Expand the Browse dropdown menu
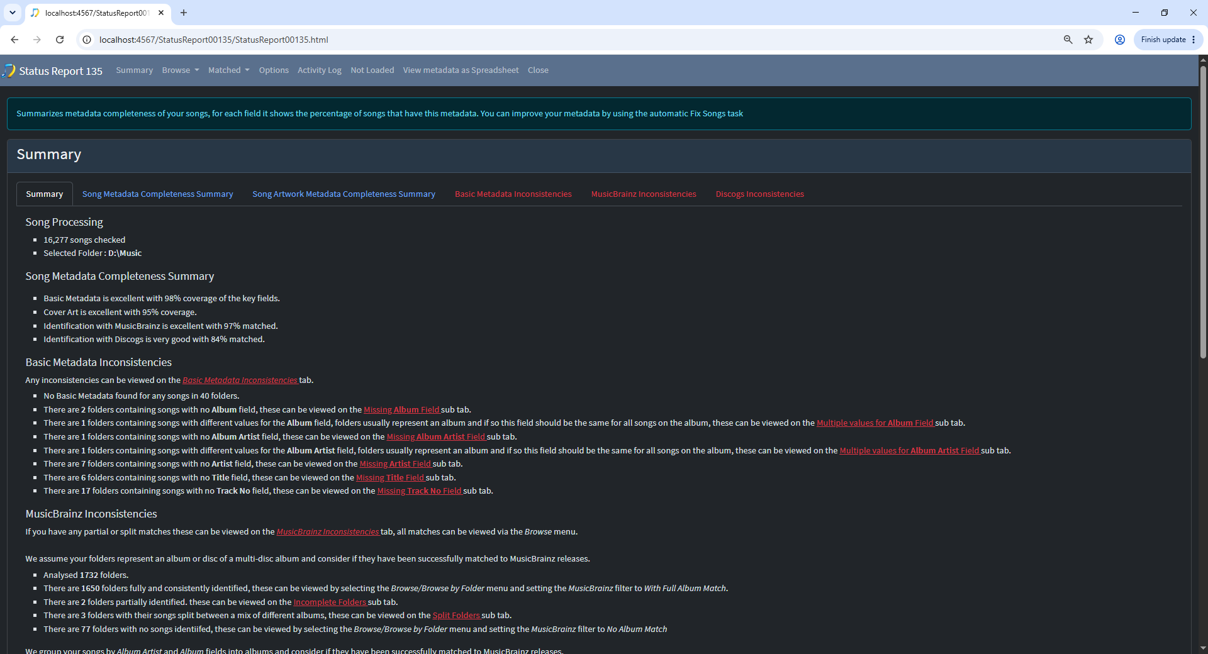The width and height of the screenshot is (1208, 654). click(181, 70)
